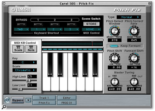Click the first black key (C#) on the keyboard
Viewport: 155px width, 111px height.
[x=50, y=65]
